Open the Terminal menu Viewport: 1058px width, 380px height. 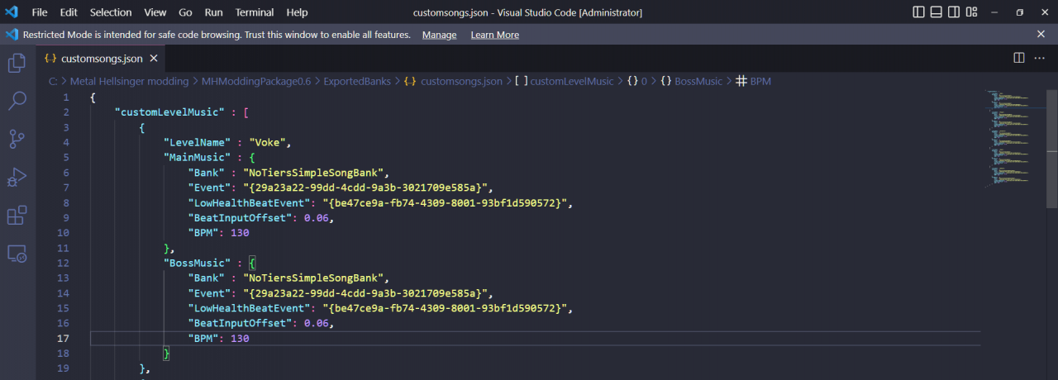coord(255,12)
